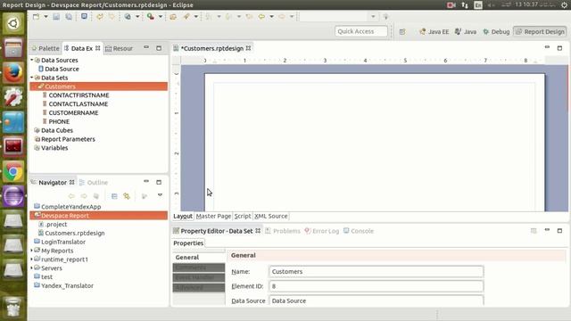Select the Variables node
This screenshot has width=571, height=321.
pos(51,148)
